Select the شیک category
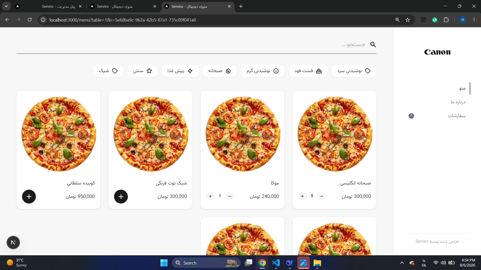This screenshot has width=481, height=270. point(108,71)
